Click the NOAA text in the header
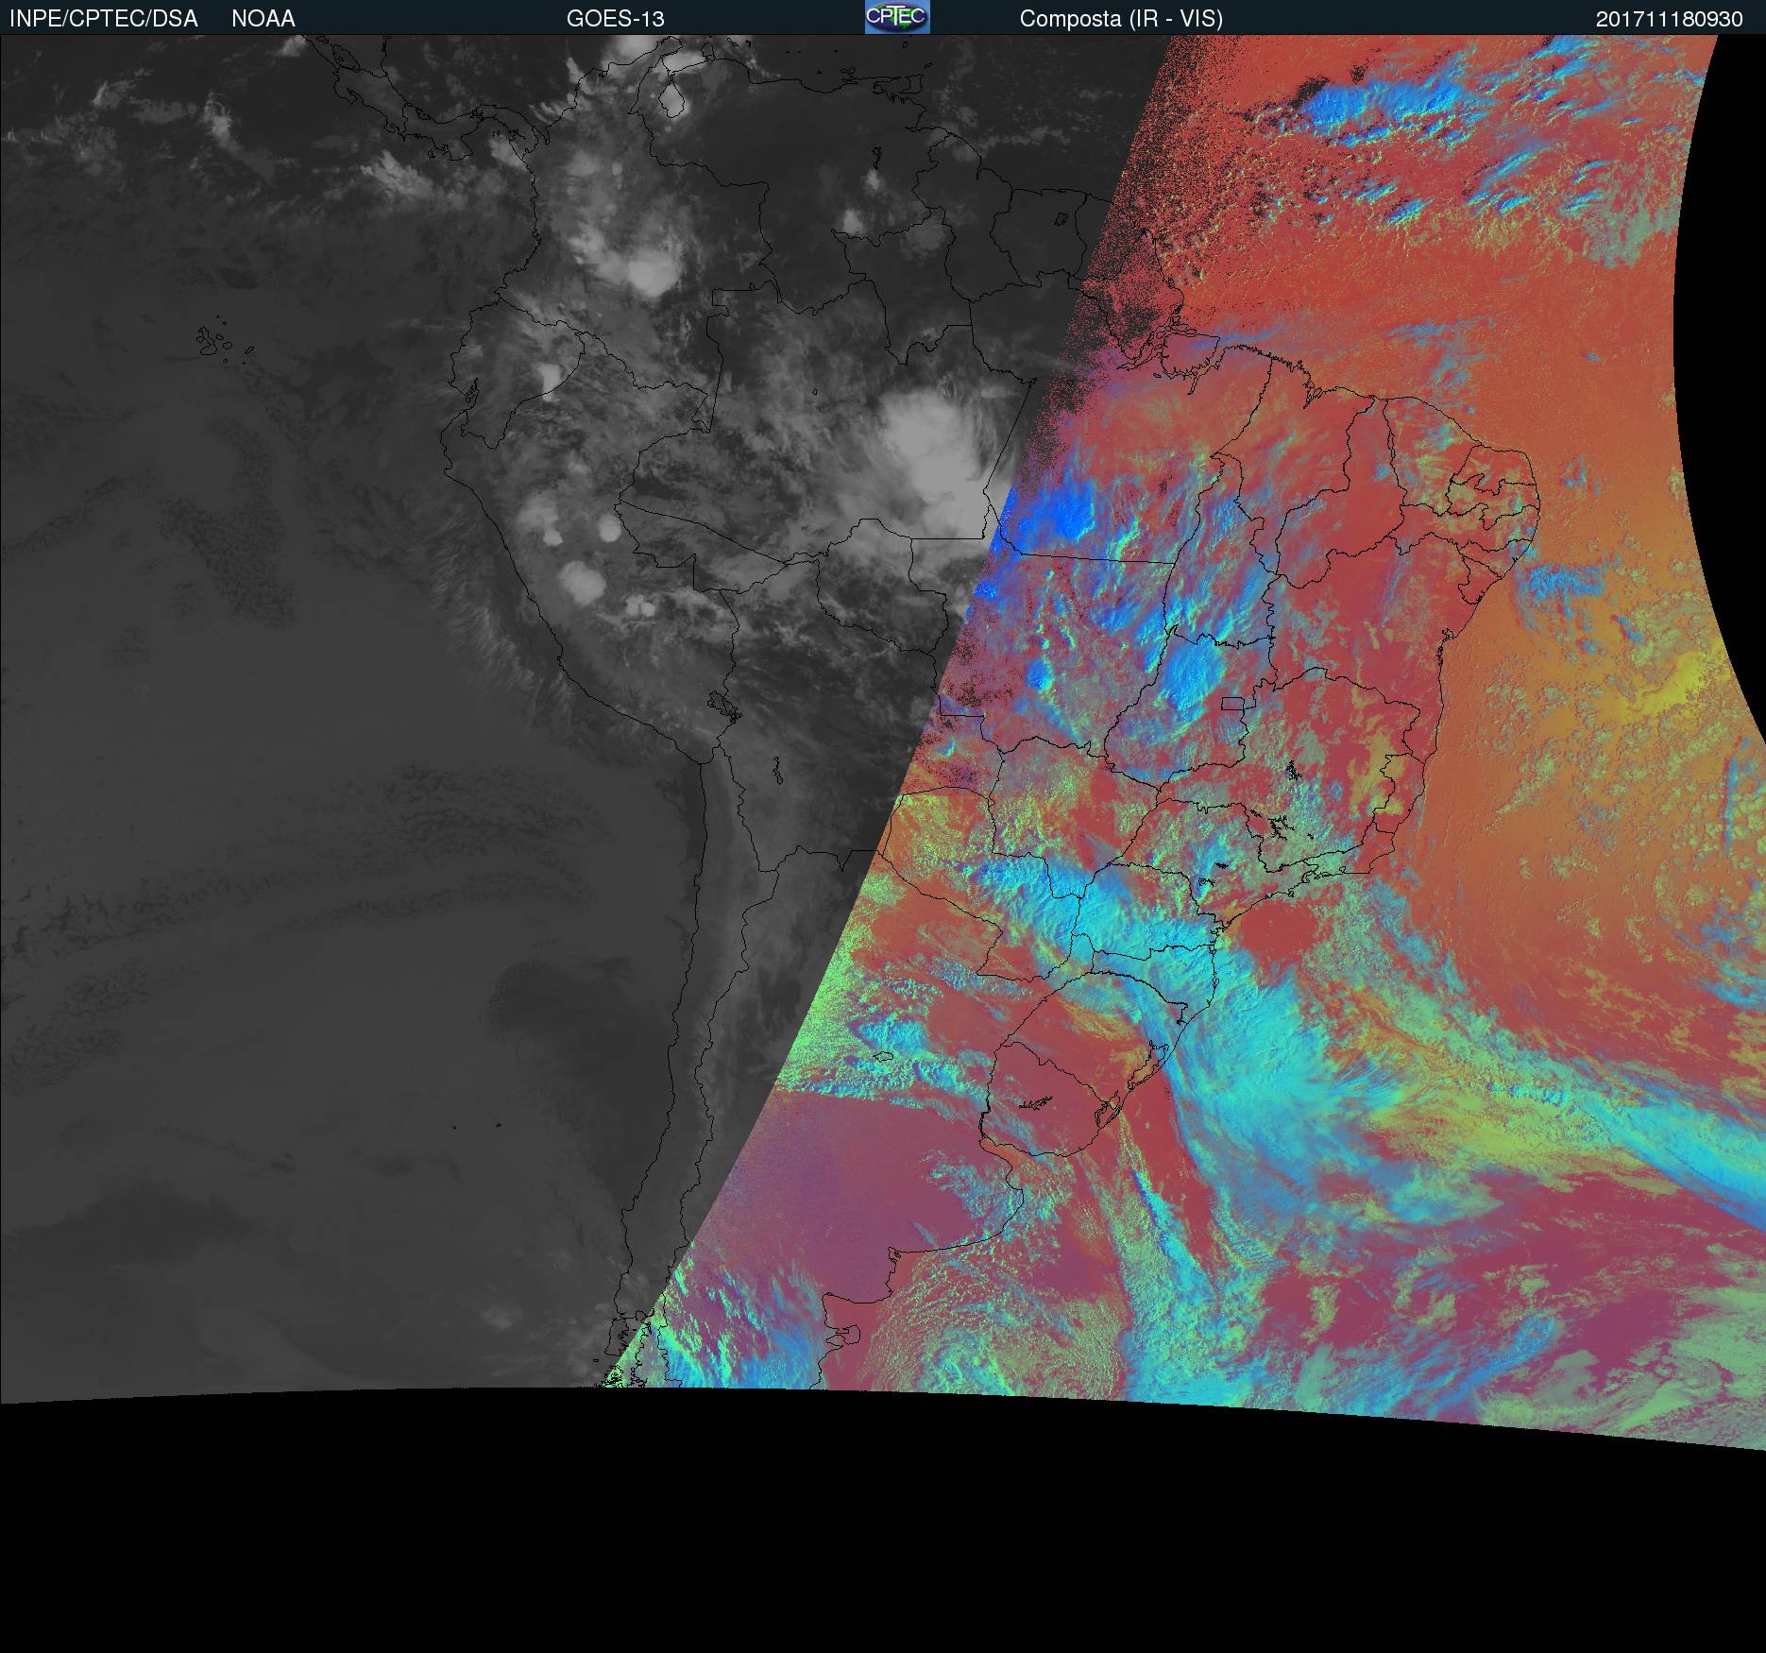The height and width of the screenshot is (1653, 1766). [263, 19]
